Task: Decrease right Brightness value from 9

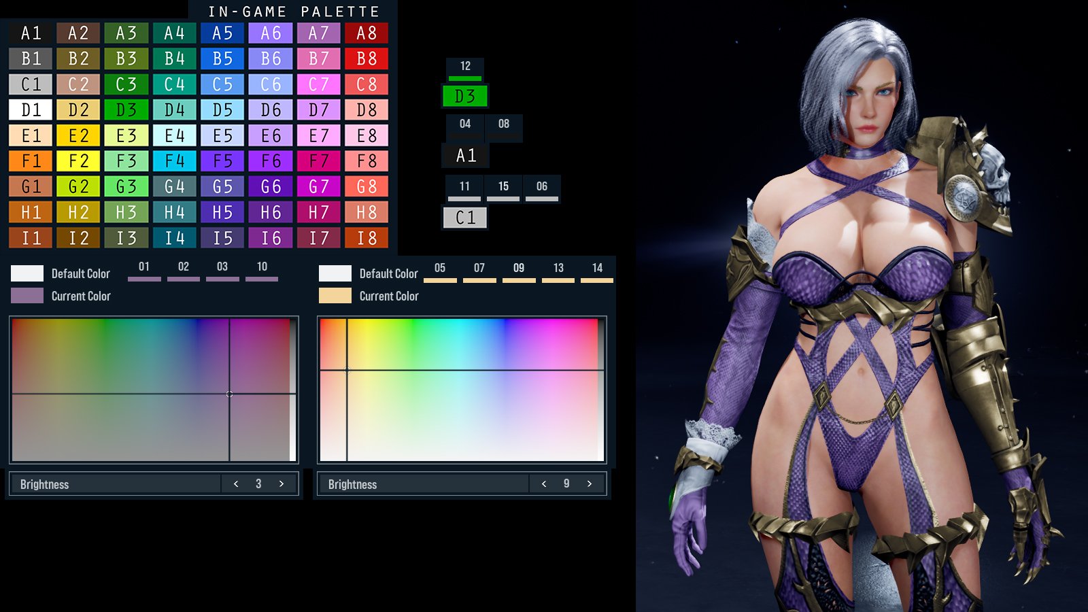Action: (x=544, y=483)
